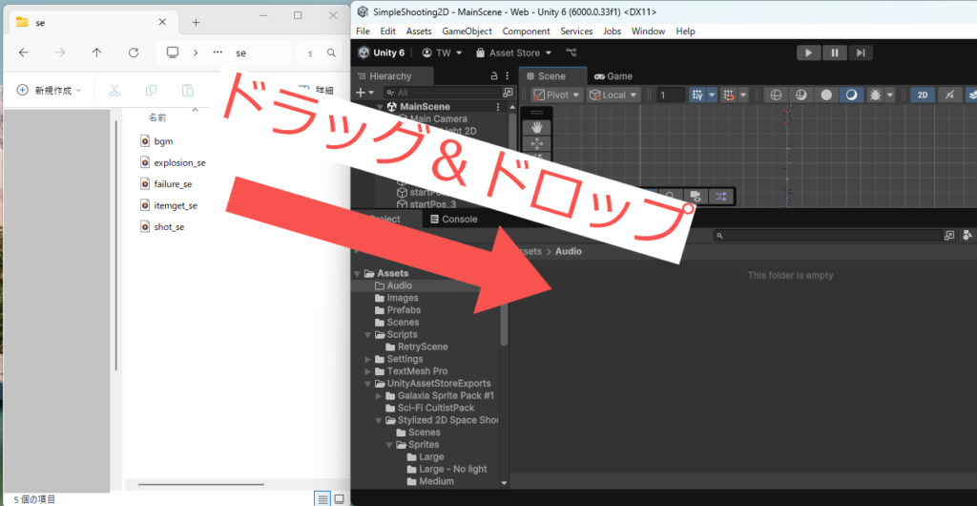Open the Help menu
Viewport: 977px width, 506px height.
pos(685,32)
